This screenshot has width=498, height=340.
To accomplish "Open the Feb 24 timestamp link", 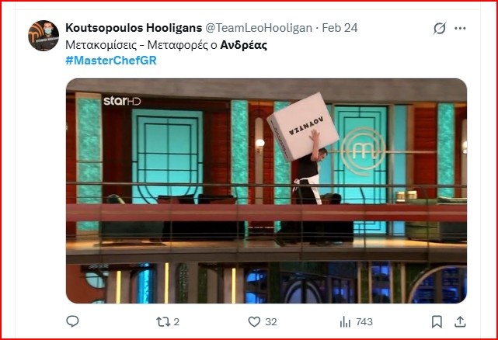I will pyautogui.click(x=340, y=28).
